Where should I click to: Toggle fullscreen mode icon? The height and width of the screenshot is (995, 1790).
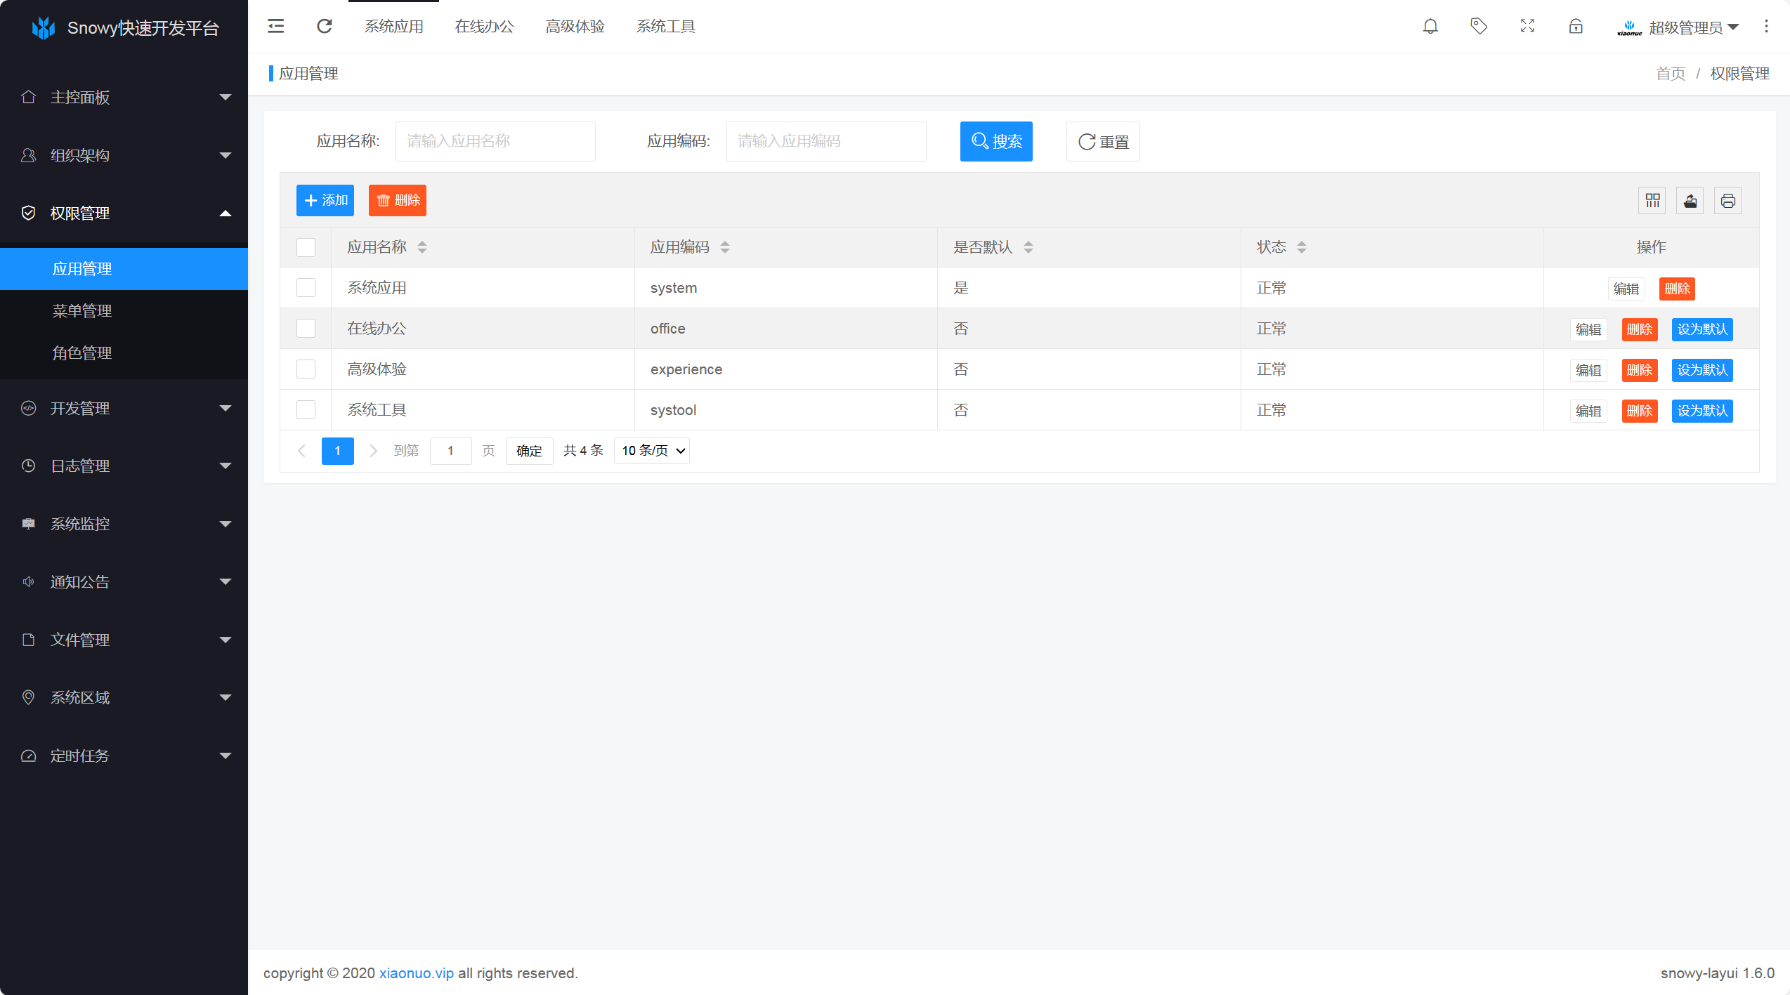point(1527,27)
